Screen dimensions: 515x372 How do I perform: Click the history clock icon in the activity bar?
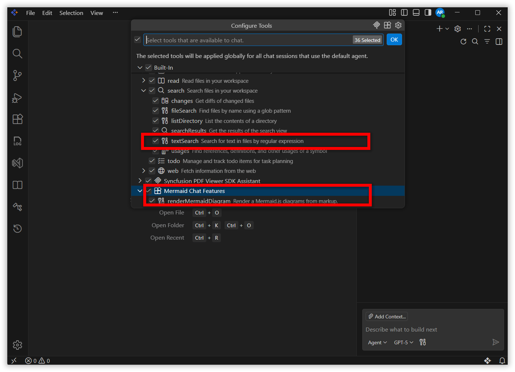(17, 229)
